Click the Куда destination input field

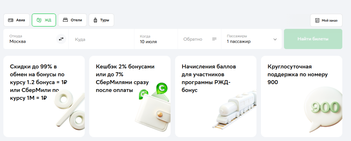[101, 39]
